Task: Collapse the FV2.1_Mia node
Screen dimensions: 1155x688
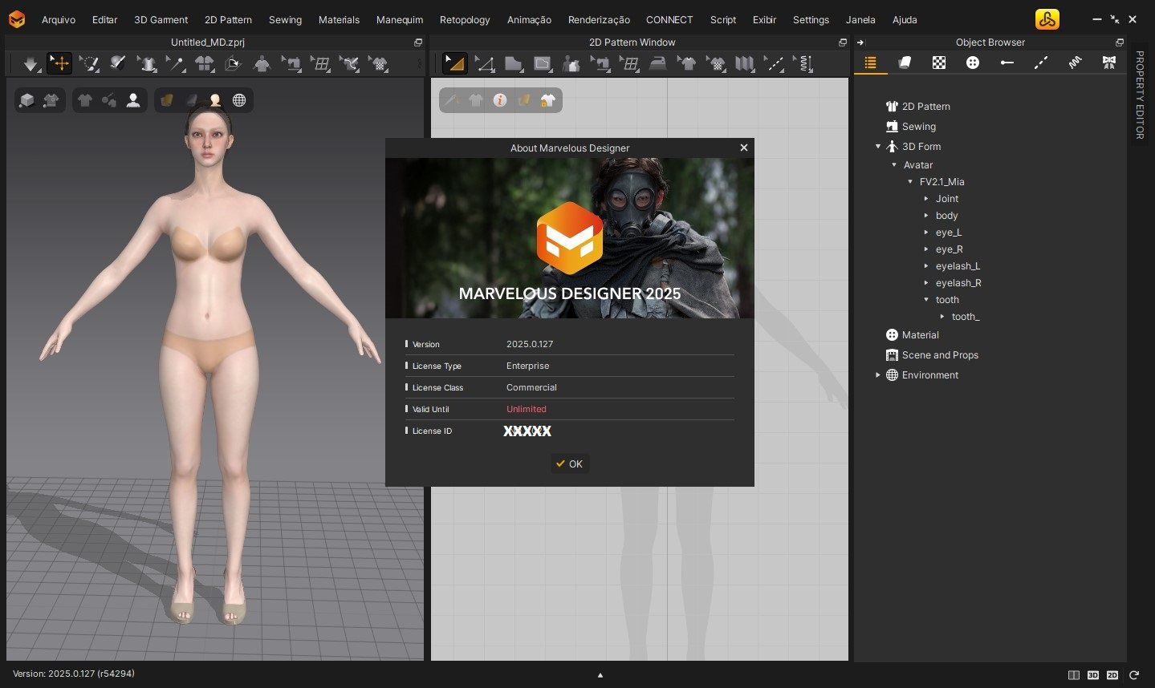Action: [910, 182]
